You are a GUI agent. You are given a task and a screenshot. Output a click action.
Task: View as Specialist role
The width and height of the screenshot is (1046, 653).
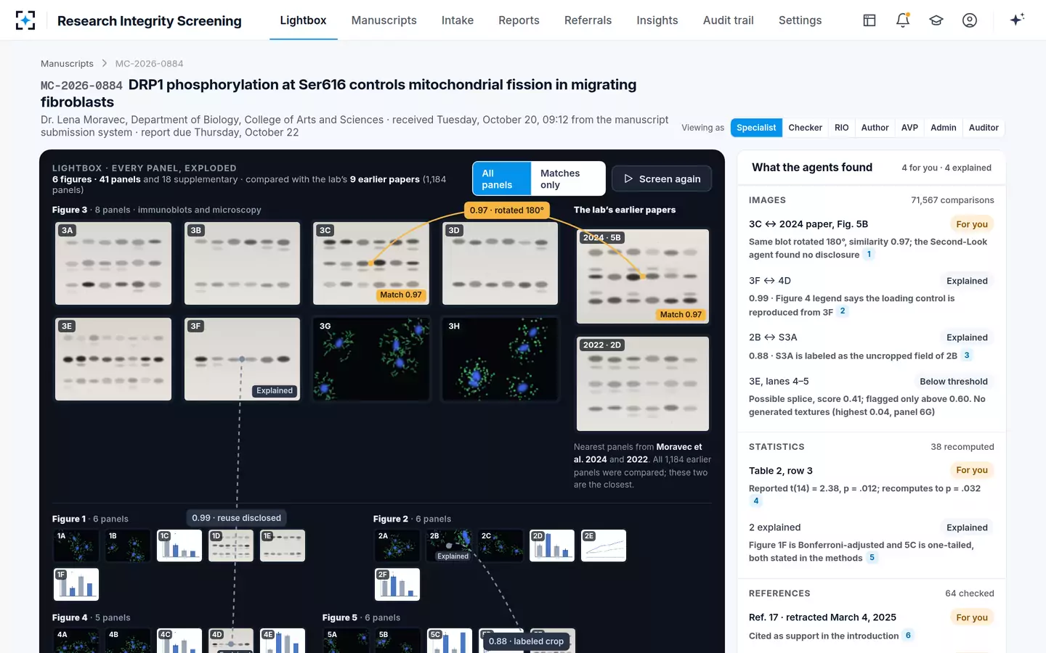coord(756,128)
